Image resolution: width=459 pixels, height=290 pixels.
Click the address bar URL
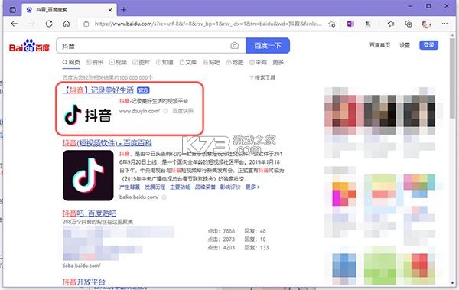point(208,24)
